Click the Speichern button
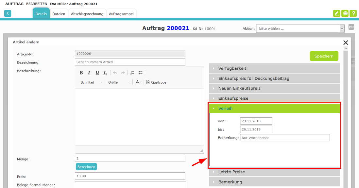359x188 pixels. click(x=324, y=56)
